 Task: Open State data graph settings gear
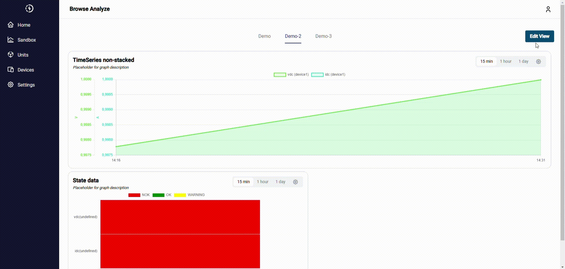tap(295, 182)
